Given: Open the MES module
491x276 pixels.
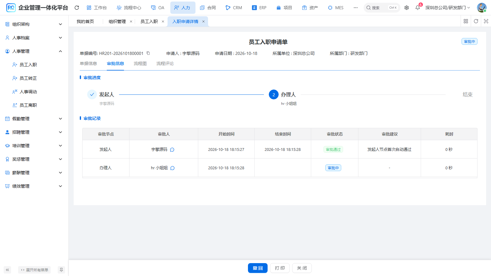Looking at the screenshot, I should [336, 8].
